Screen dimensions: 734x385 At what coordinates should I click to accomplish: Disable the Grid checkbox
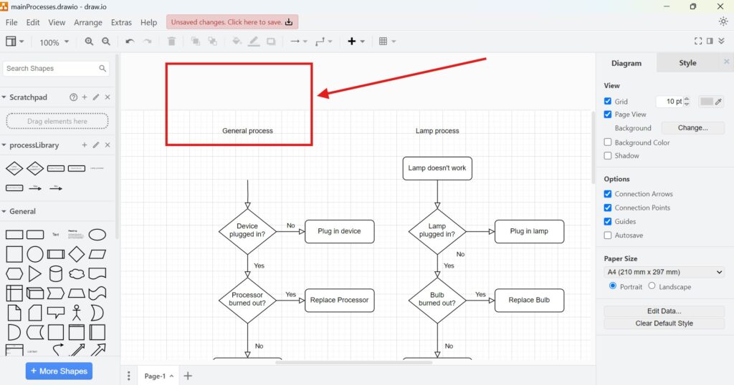click(608, 102)
